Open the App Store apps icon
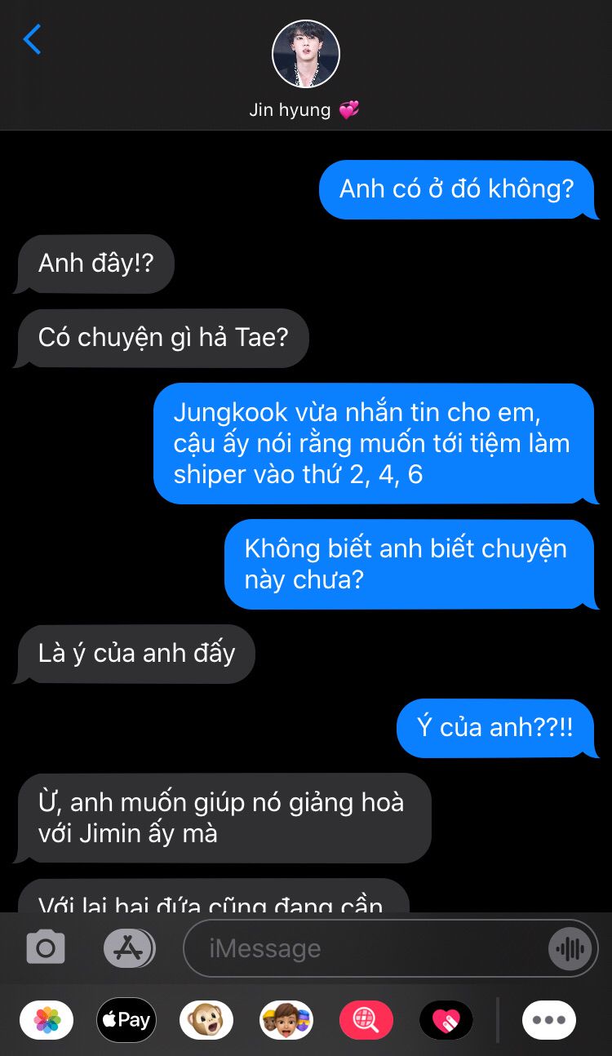This screenshot has height=1056, width=612. click(129, 947)
